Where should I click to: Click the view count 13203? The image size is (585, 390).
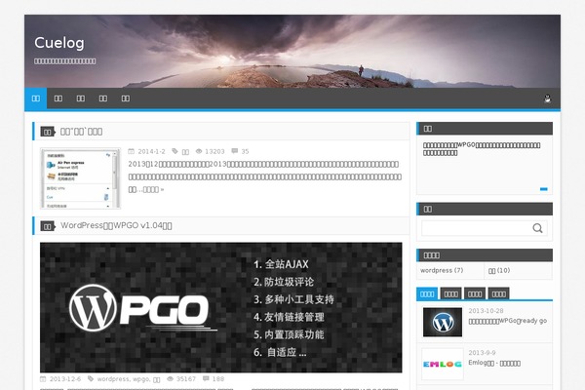tap(214, 151)
